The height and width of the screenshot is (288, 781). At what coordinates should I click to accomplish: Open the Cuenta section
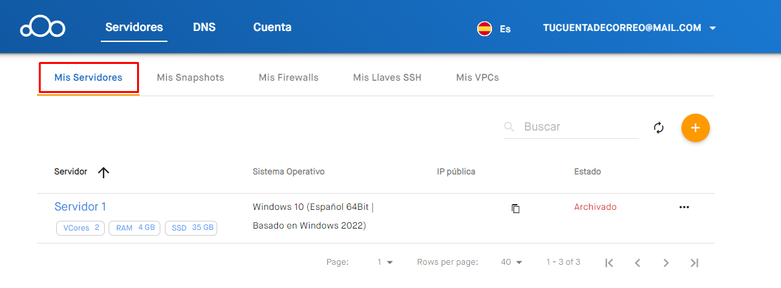point(272,27)
